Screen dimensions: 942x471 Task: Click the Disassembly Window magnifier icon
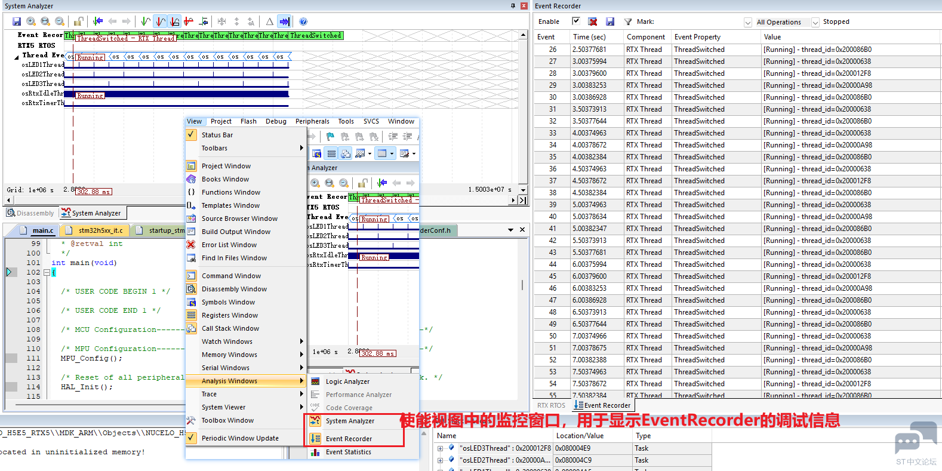point(191,289)
